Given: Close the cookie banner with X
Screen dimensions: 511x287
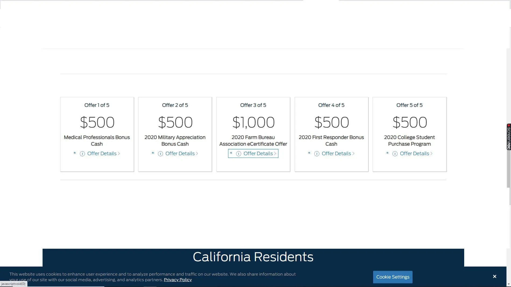Looking at the screenshot, I should tap(494, 276).
